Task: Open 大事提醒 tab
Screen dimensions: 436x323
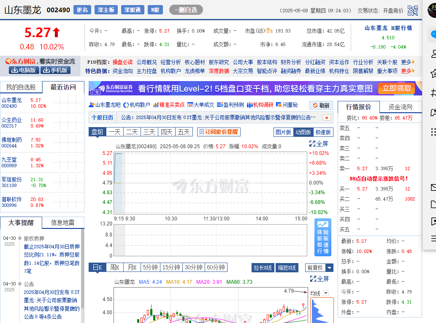Action: (x=21, y=223)
